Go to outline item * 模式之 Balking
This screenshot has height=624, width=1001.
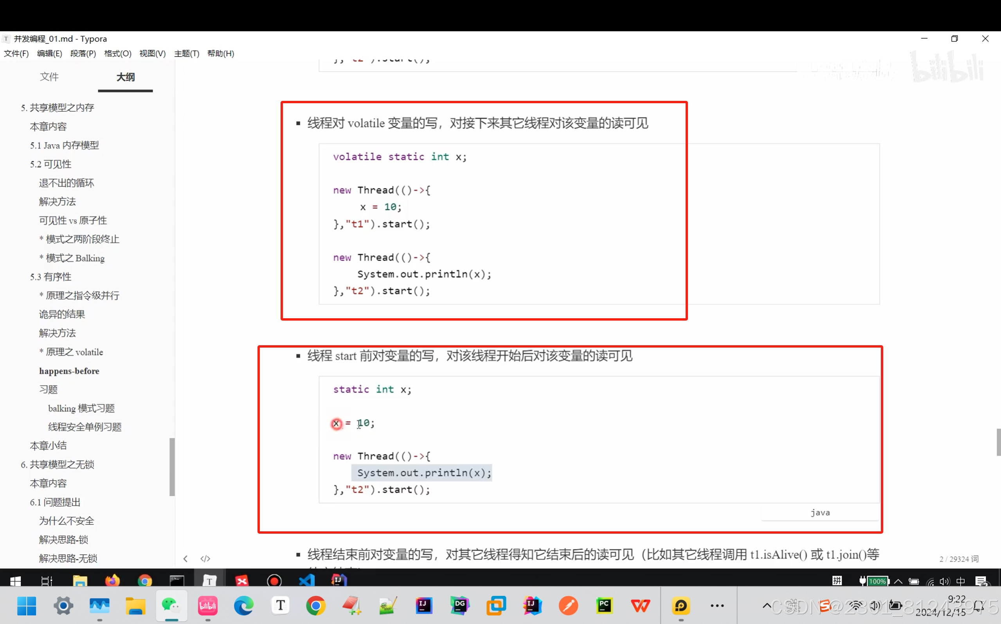pos(72,258)
